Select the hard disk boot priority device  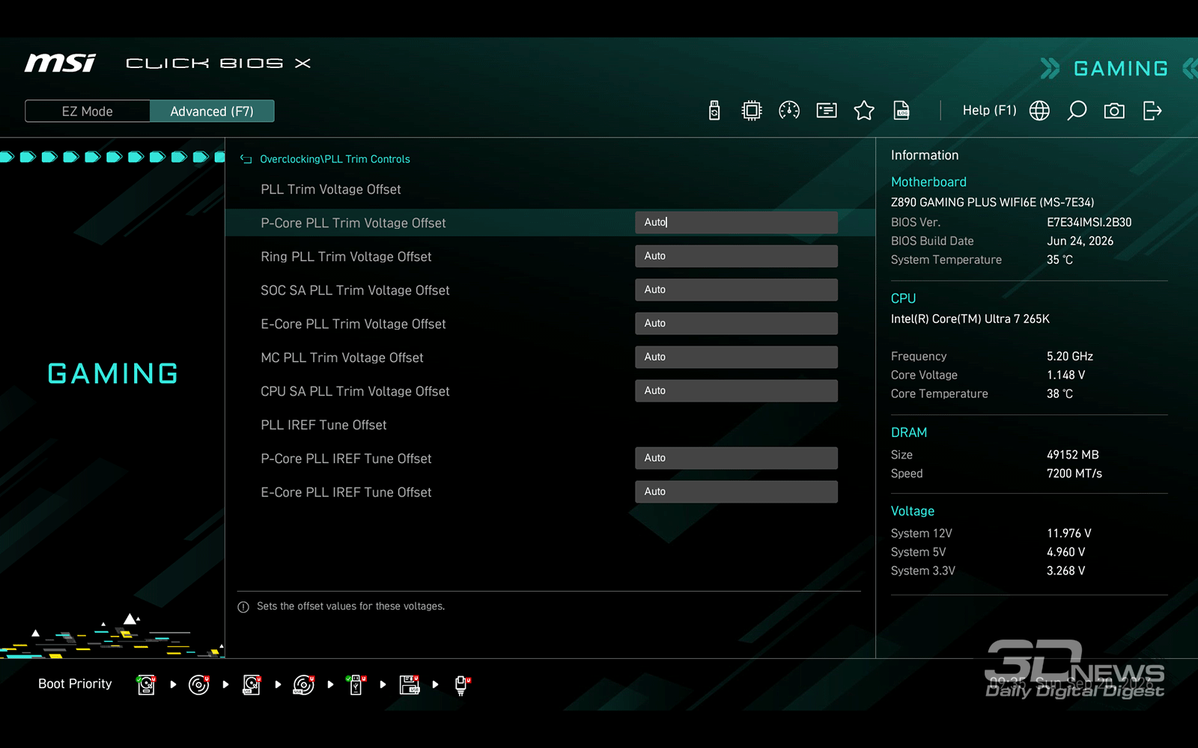(147, 684)
